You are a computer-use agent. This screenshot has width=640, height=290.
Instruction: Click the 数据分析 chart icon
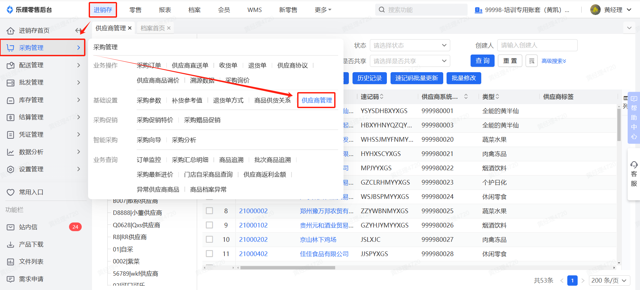[11, 152]
